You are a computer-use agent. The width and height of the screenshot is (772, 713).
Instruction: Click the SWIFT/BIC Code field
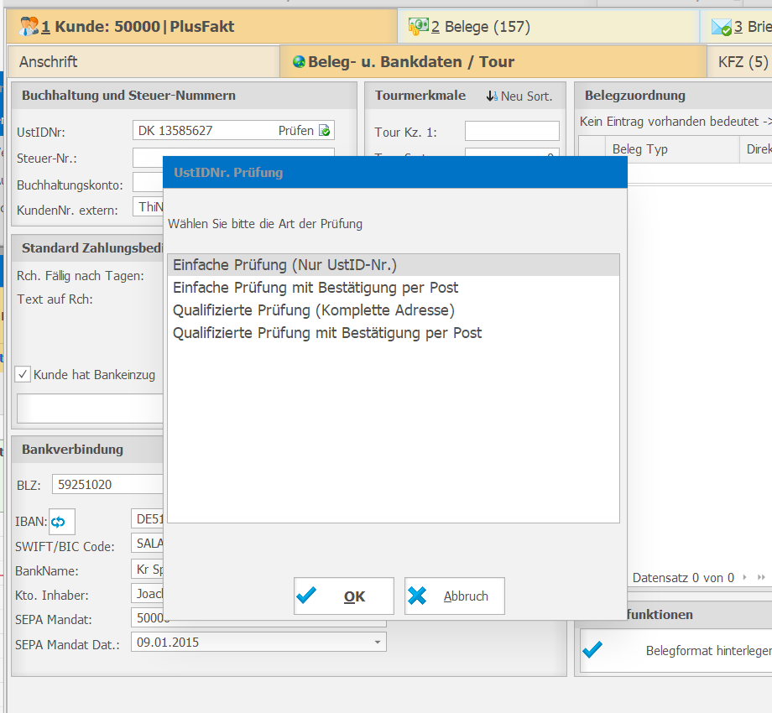click(147, 543)
